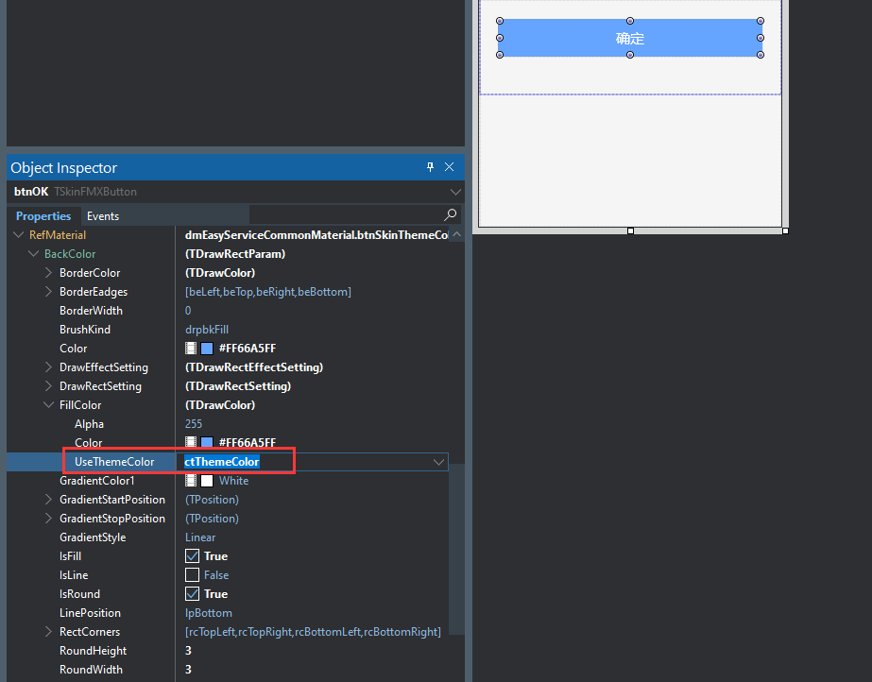Click the bottom-right corner handle of designer form
This screenshot has height=682, width=872.
point(785,230)
